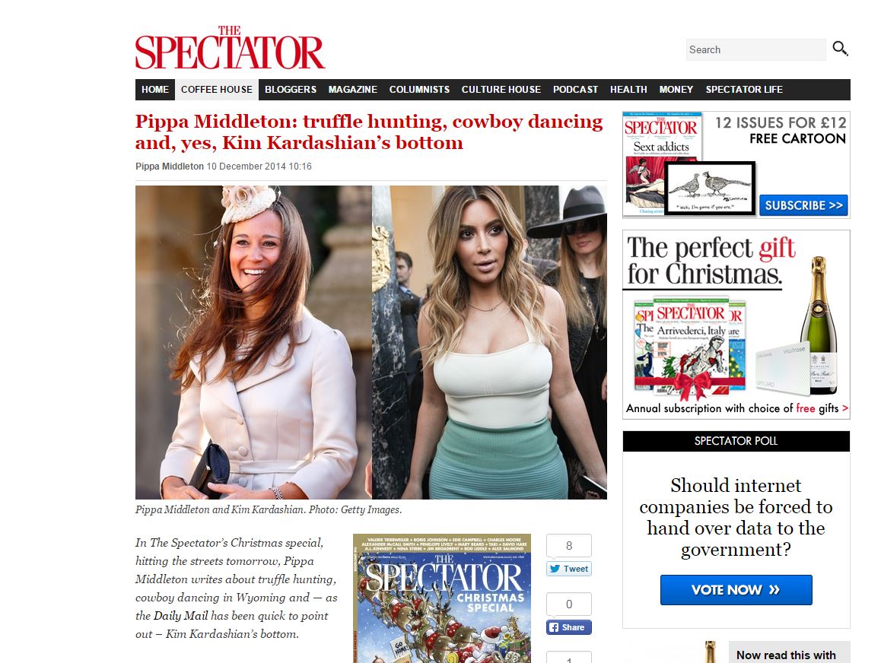Navigate to the Podcast section
The image size is (881, 663).
pos(575,89)
